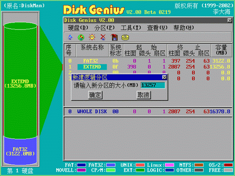Open the 硬盘(D) menu
The width and height of the screenshot is (235, 176).
[78, 28]
